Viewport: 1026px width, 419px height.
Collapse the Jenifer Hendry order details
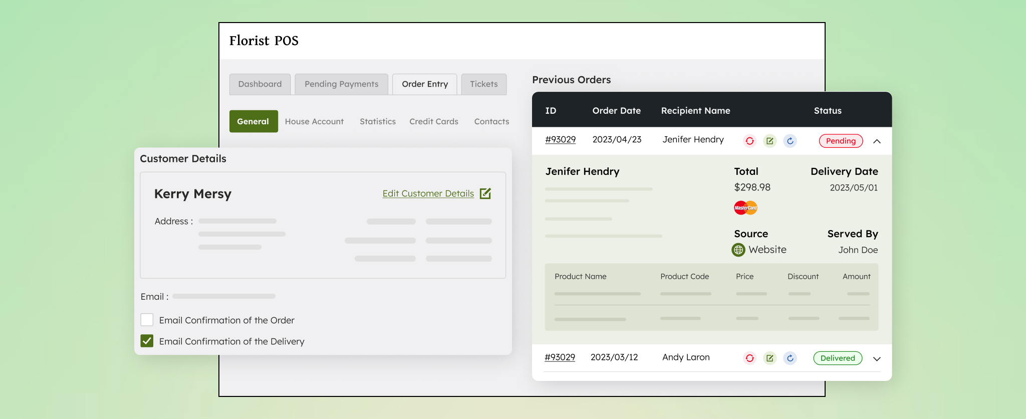[877, 141]
